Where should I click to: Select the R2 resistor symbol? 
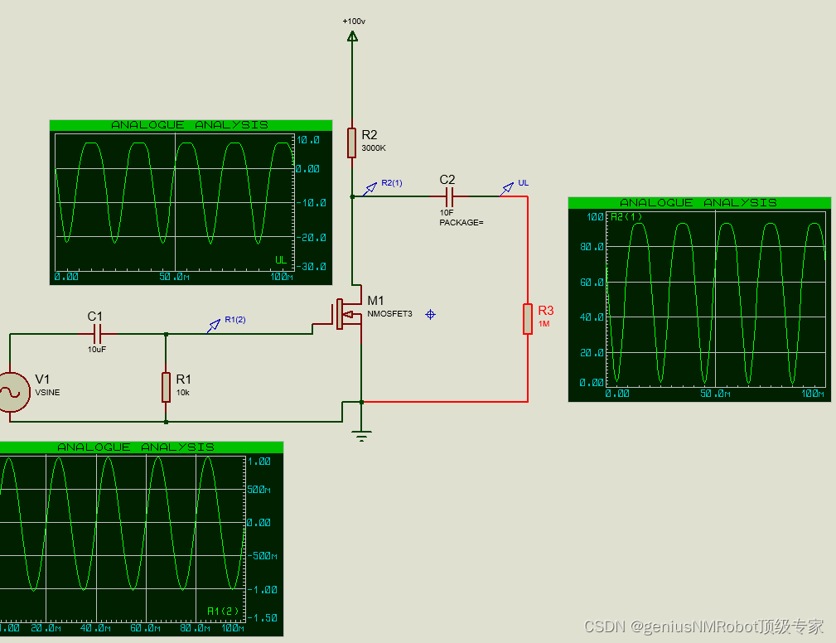tap(351, 143)
